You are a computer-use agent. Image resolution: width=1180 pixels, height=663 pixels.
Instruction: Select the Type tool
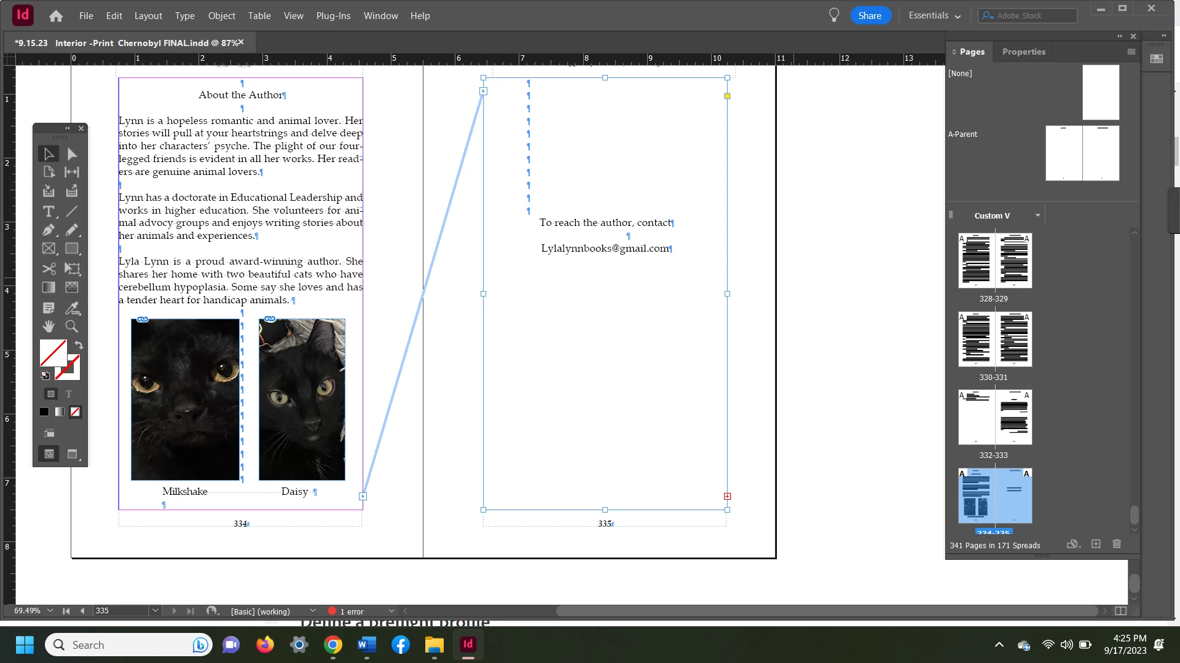point(49,211)
